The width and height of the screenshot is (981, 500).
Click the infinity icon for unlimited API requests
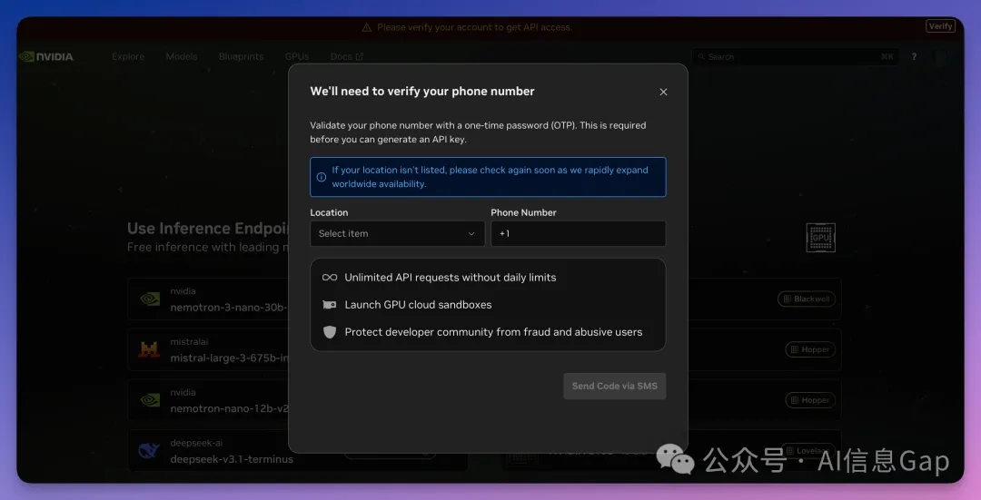click(x=330, y=278)
